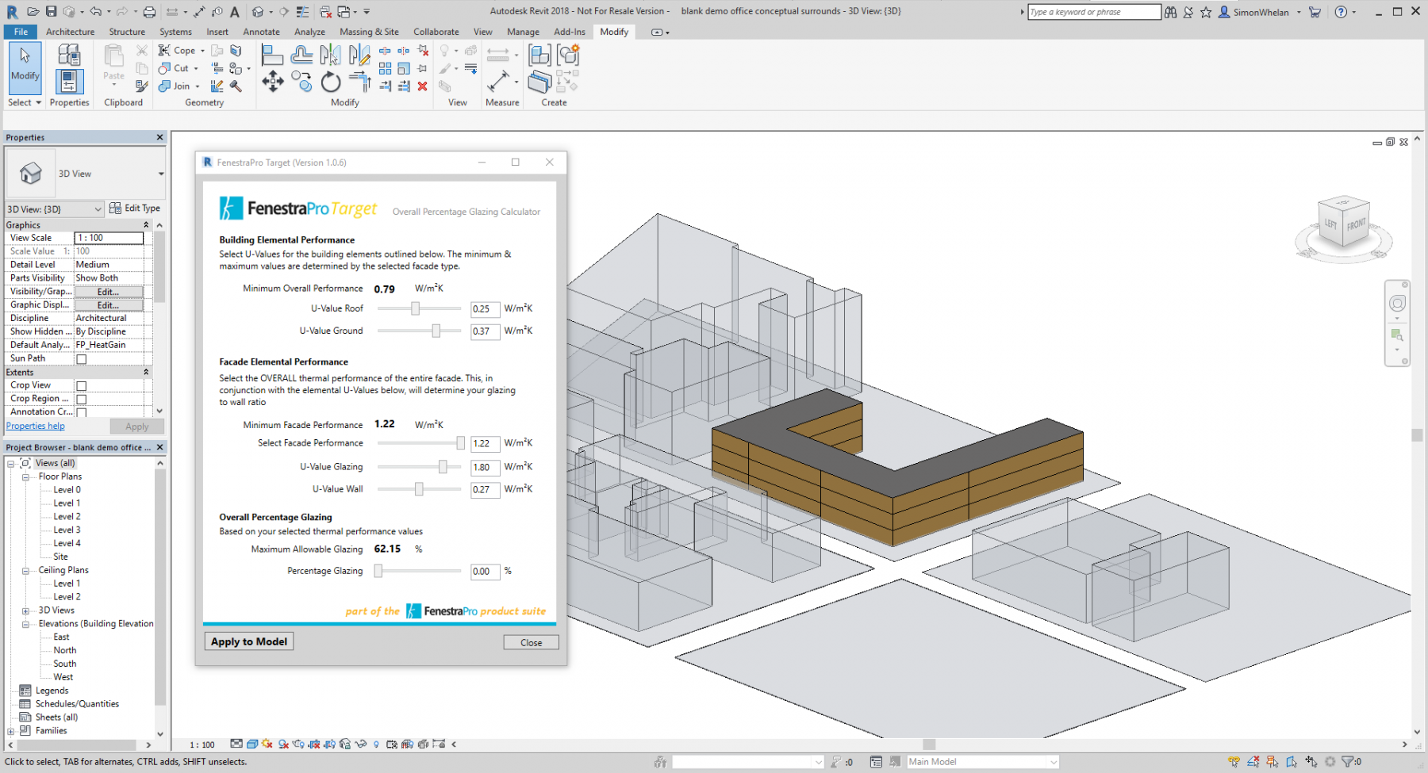Image resolution: width=1428 pixels, height=773 pixels.
Task: Select the Modify arrow tool
Action: pos(25,68)
